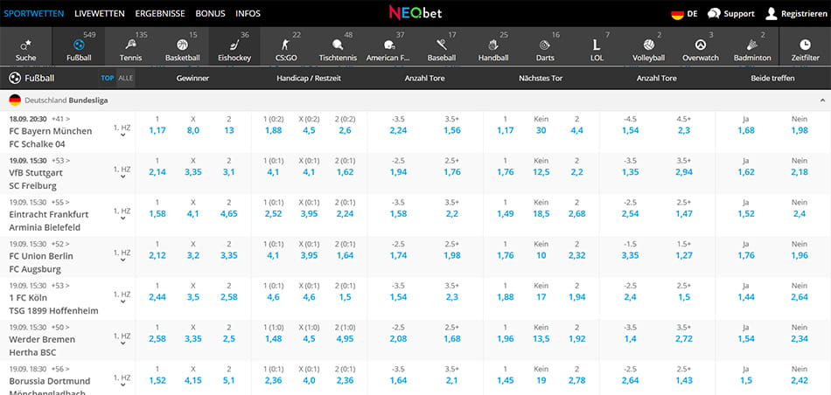Click FC Bayern München team name
Screen dimensions: 831x395
51,131
